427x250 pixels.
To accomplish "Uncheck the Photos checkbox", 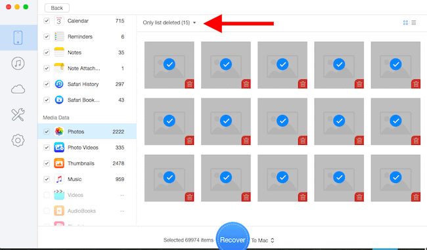I will pyautogui.click(x=47, y=131).
